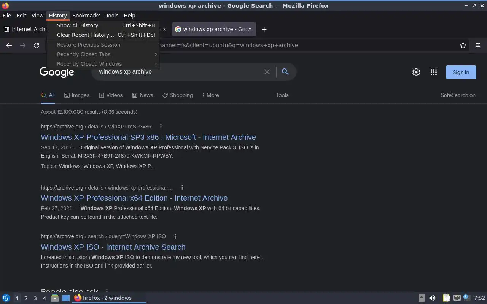Switch to Images search results
487x304 pixels.
click(76, 95)
